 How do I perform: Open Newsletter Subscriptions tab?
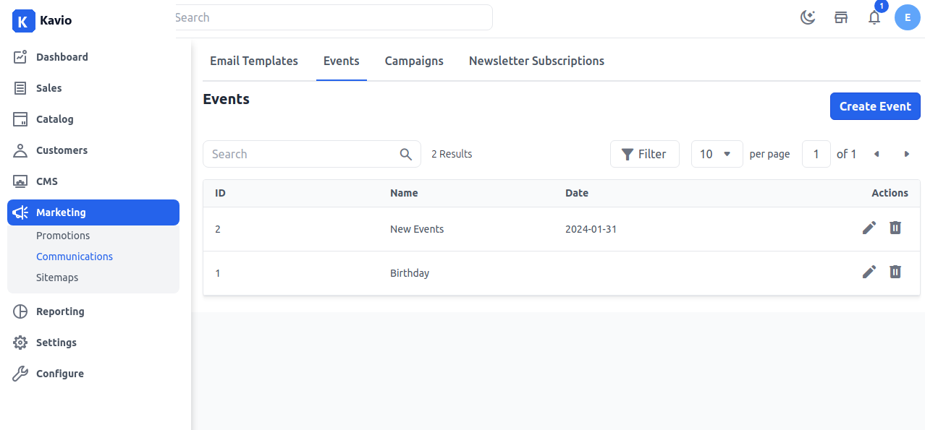536,61
